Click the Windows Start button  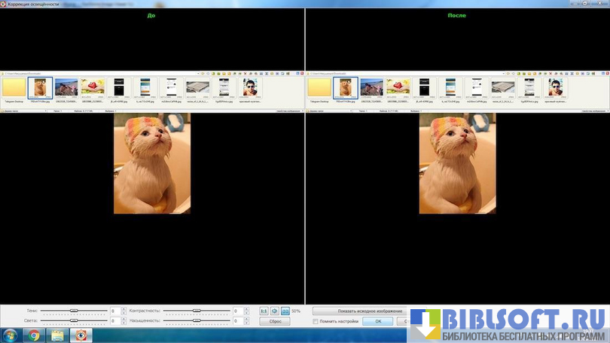[11, 335]
